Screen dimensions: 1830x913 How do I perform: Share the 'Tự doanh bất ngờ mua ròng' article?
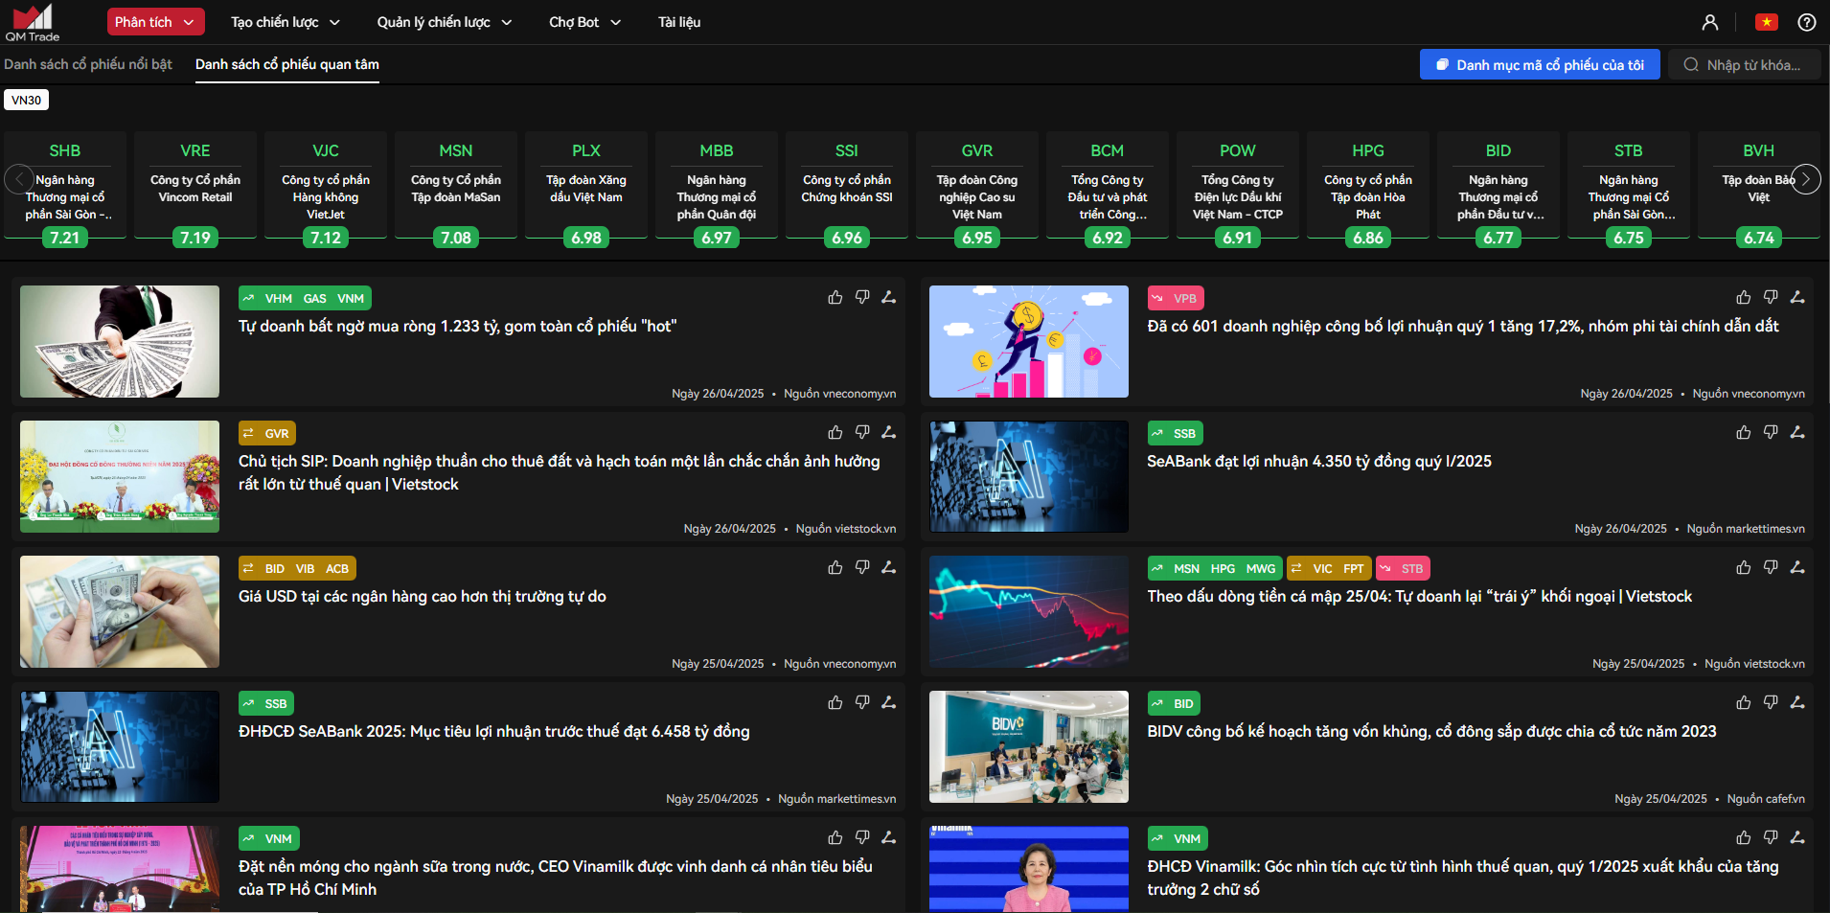click(x=889, y=298)
